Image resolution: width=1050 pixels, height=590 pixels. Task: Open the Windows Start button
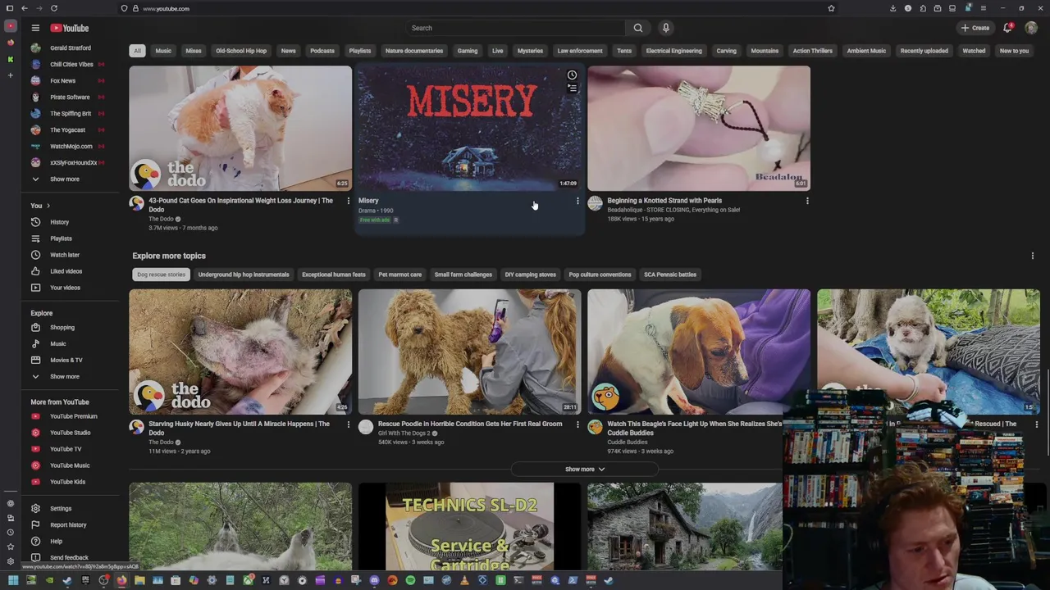[13, 581]
